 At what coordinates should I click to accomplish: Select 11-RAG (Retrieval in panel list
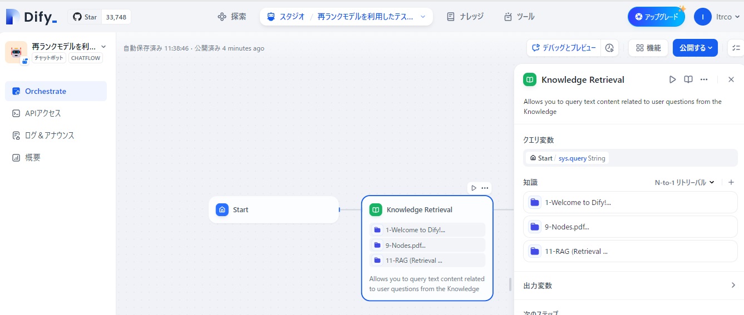pyautogui.click(x=630, y=251)
